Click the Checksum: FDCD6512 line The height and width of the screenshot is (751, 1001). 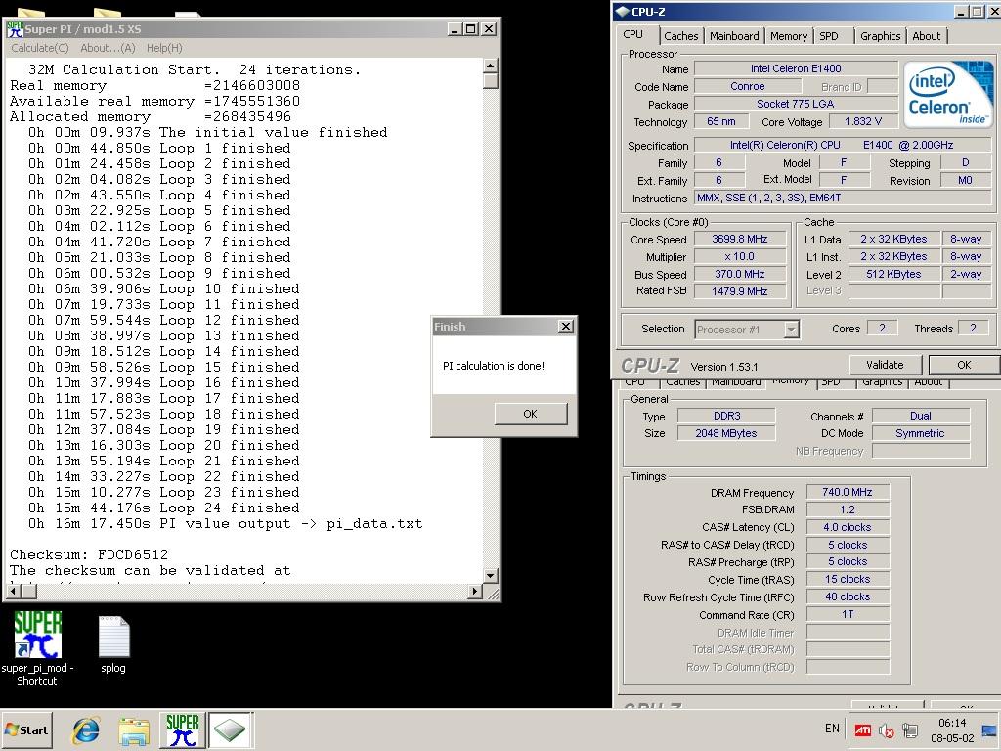pos(89,554)
